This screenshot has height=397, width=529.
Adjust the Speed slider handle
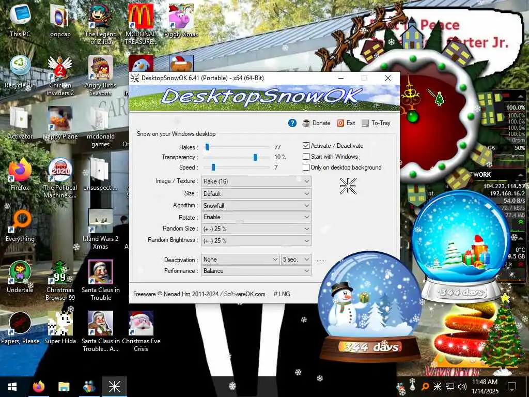tap(213, 167)
